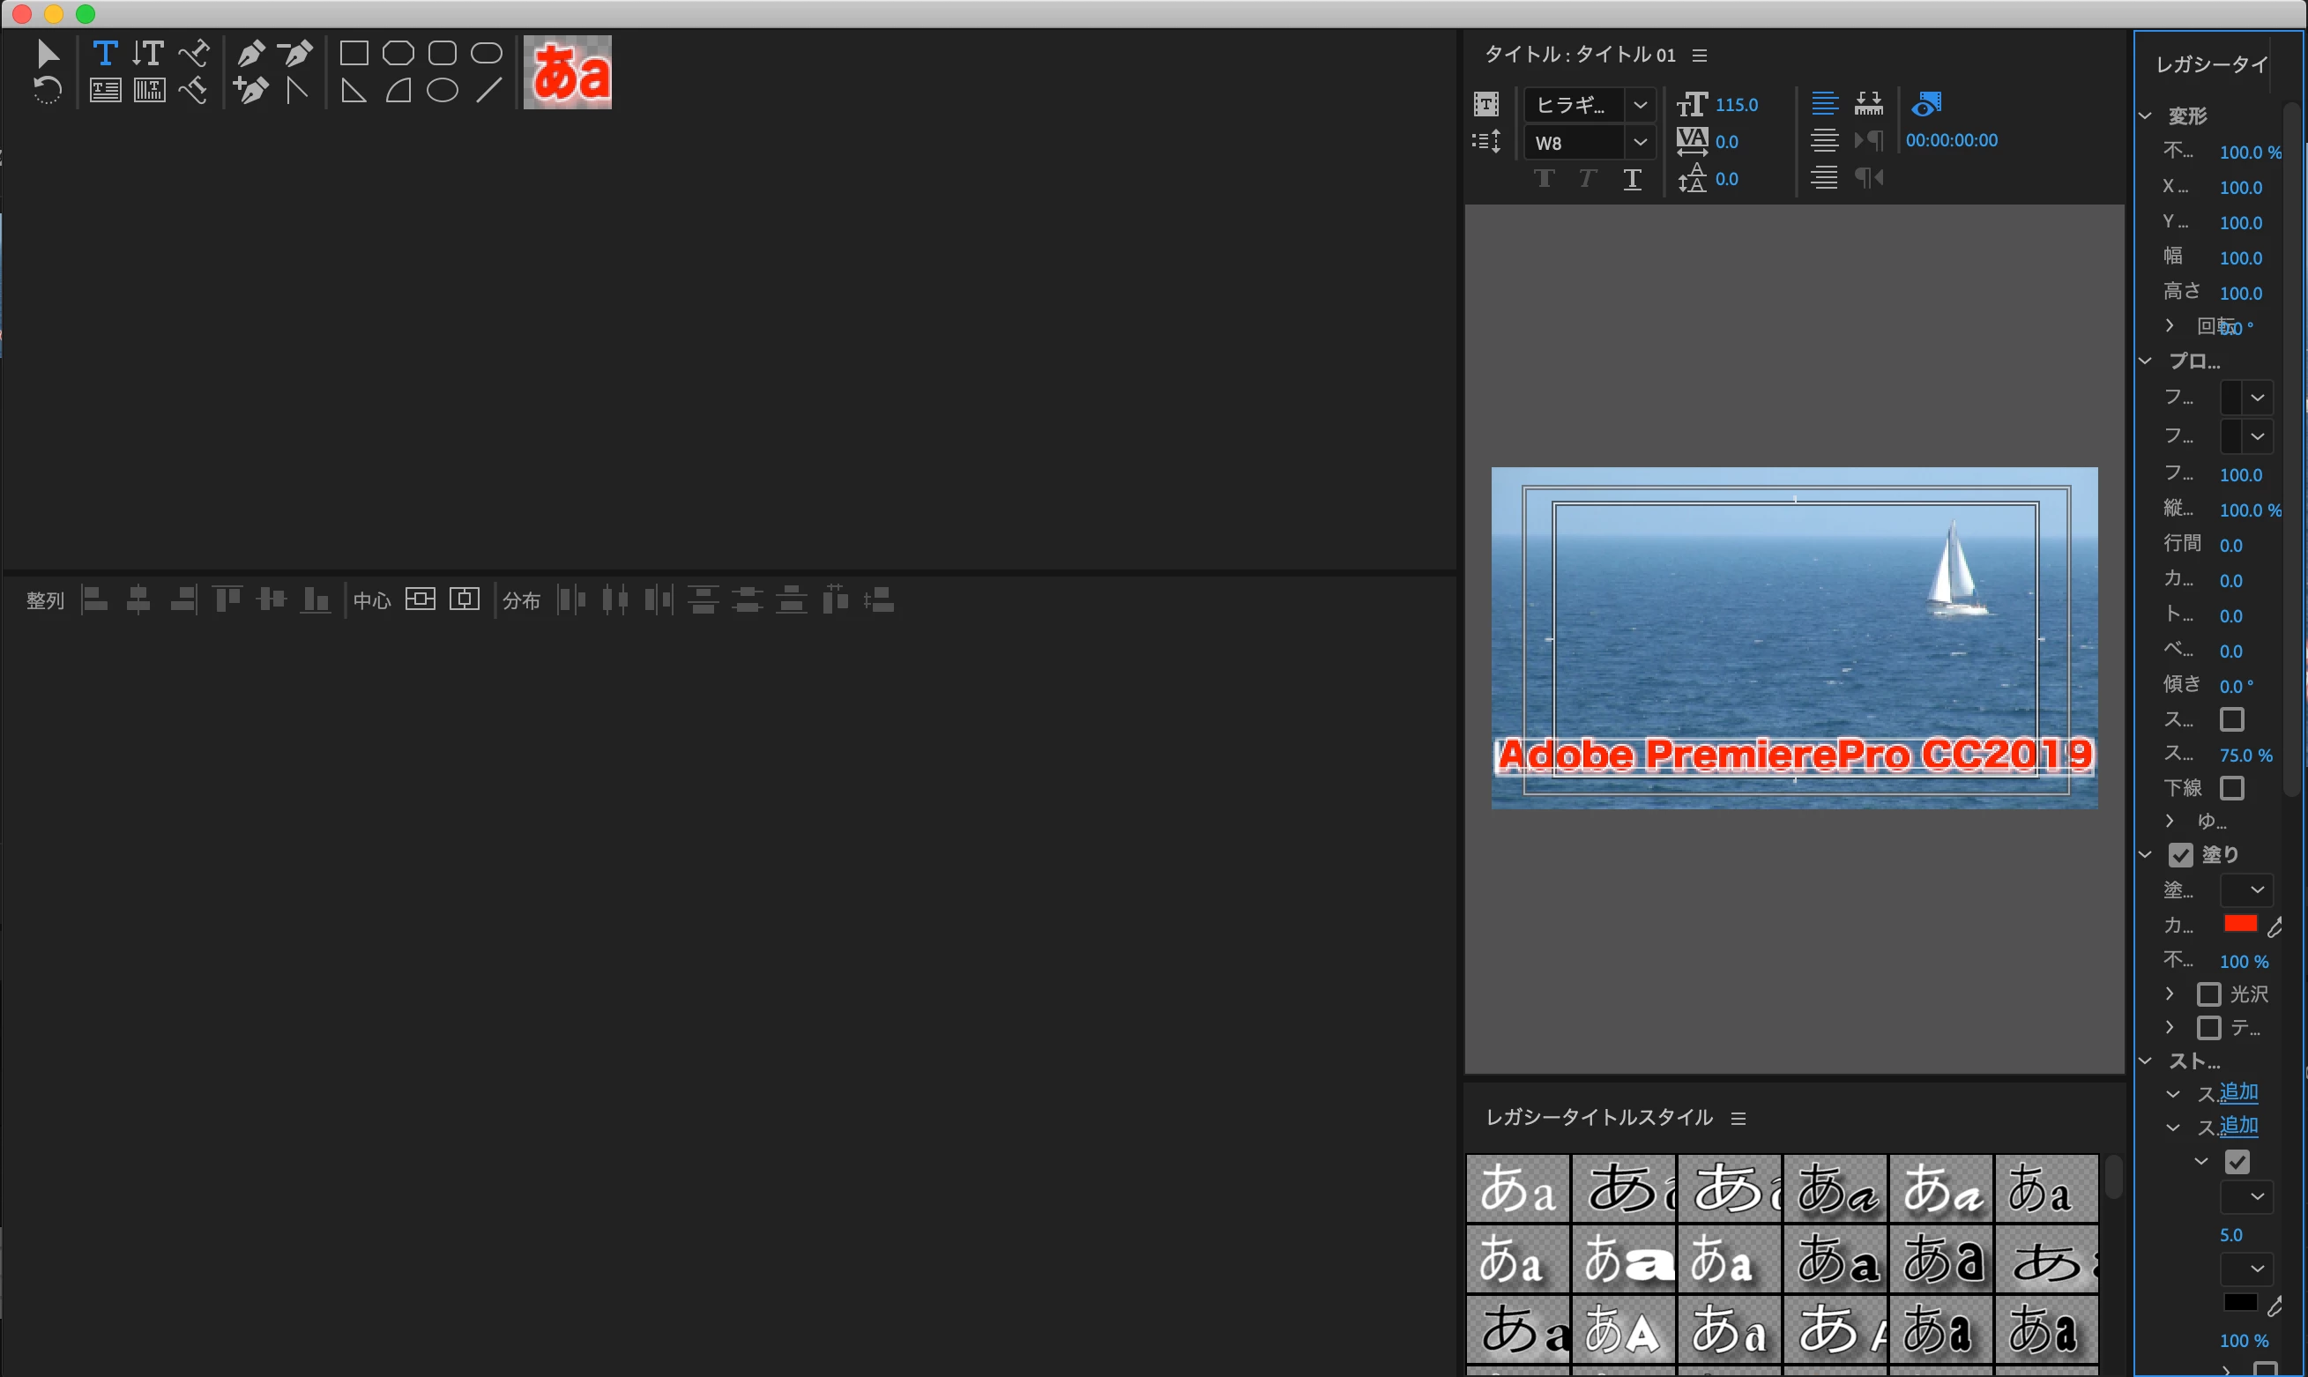This screenshot has width=2308, height=1377.
Task: Open the W8 font weight dropdown
Action: [x=1639, y=142]
